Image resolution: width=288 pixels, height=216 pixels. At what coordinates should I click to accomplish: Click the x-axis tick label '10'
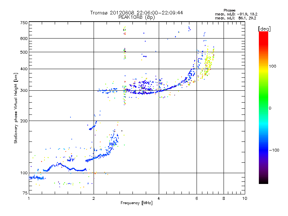pyautogui.click(x=245, y=198)
